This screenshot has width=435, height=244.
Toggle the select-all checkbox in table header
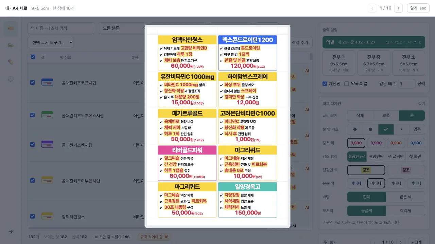33,57
